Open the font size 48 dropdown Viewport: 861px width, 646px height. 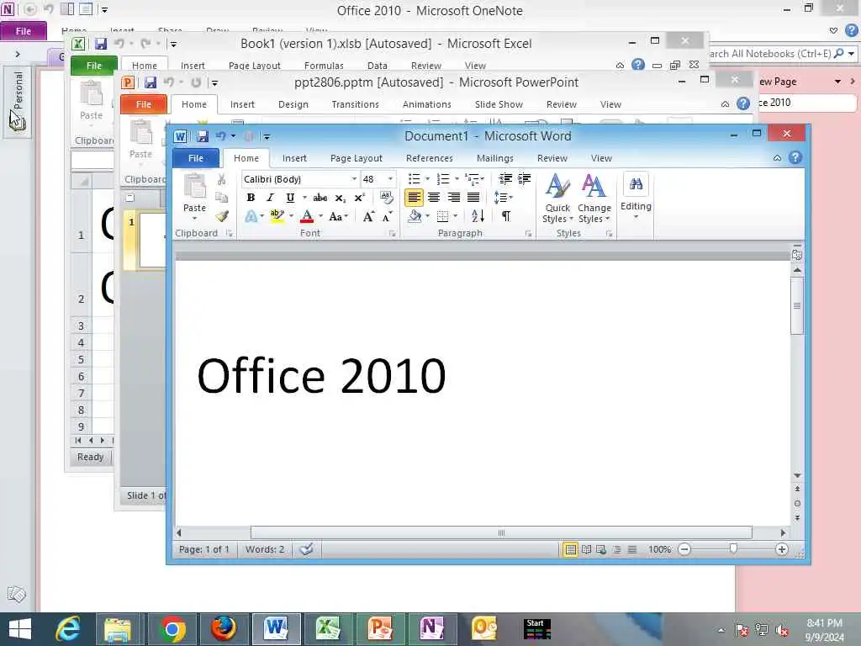click(390, 179)
